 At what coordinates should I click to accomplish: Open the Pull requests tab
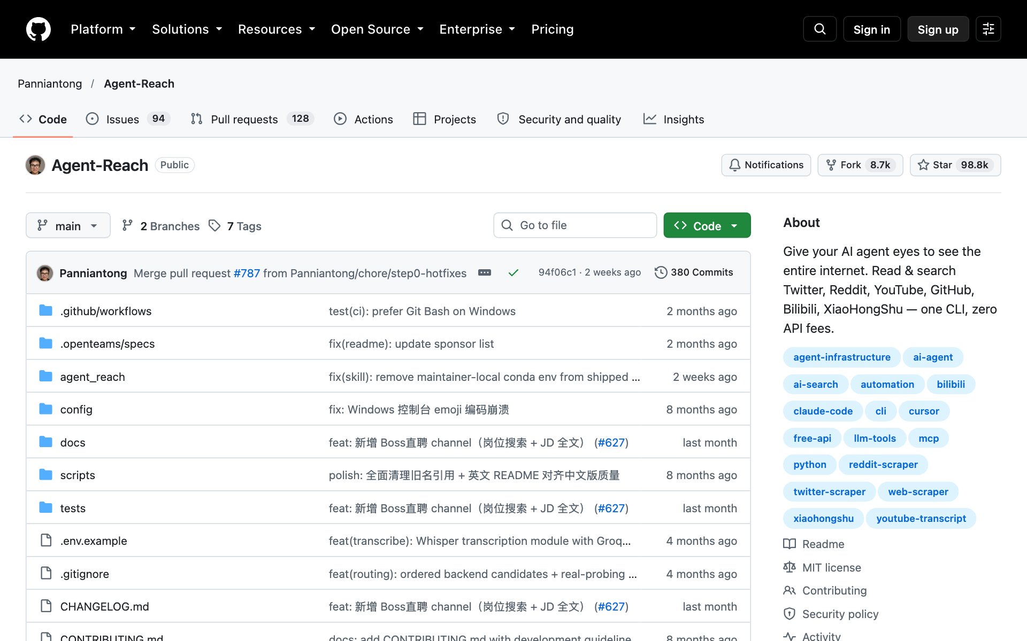[252, 119]
